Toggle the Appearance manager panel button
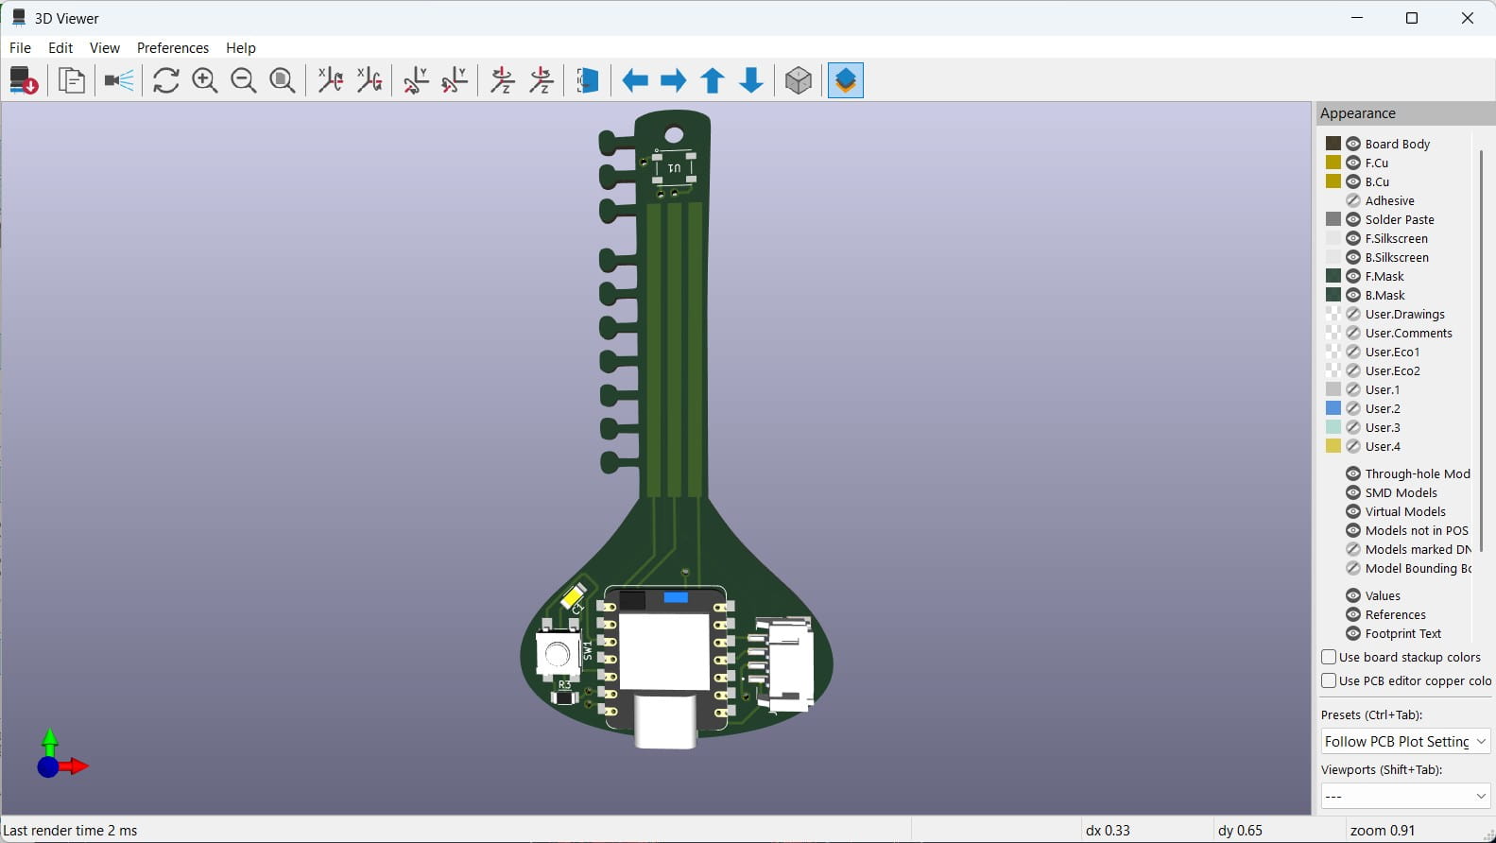The image size is (1496, 843). [x=846, y=80]
